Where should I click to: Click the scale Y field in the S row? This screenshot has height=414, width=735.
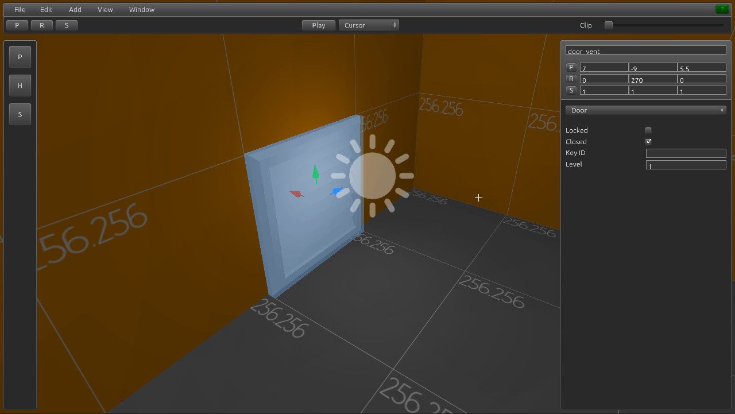click(x=653, y=91)
